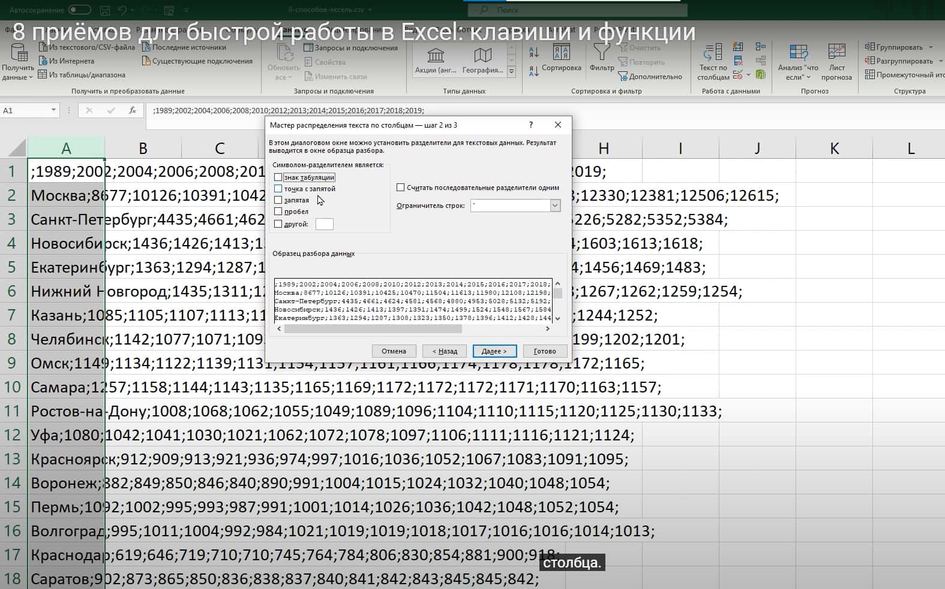
Task: Apply Flash Fill in the data tools group
Action: tap(738, 47)
